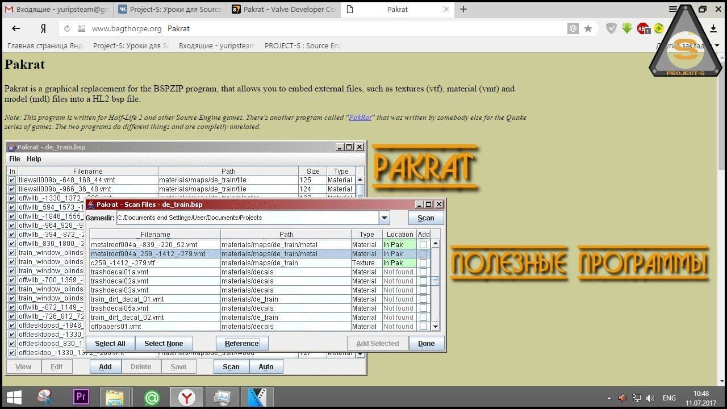Image resolution: width=727 pixels, height=409 pixels.
Task: Select the metalroof004a_259_-1412_-279.vmt row
Action: [260, 254]
